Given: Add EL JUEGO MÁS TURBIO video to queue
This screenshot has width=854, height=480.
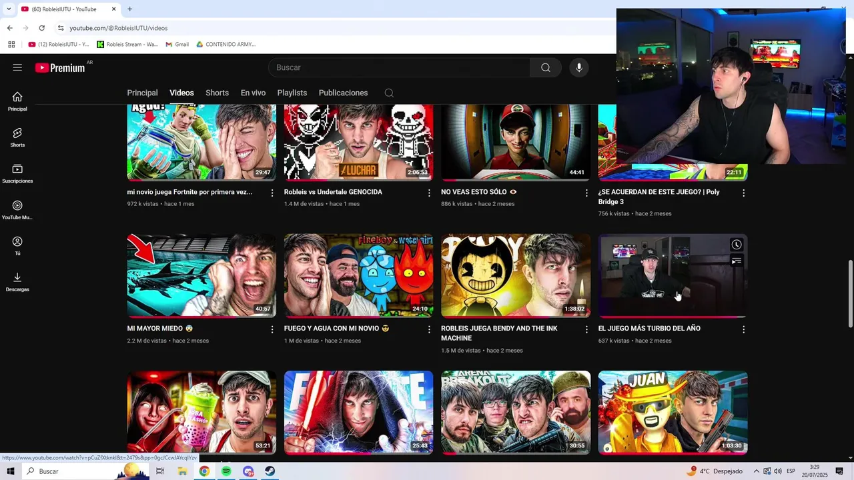Looking at the screenshot, I should point(736,261).
